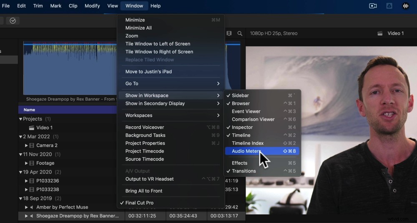417x223 pixels.
Task: Choose Tile Window to Right of Screen
Action: coord(171,51)
